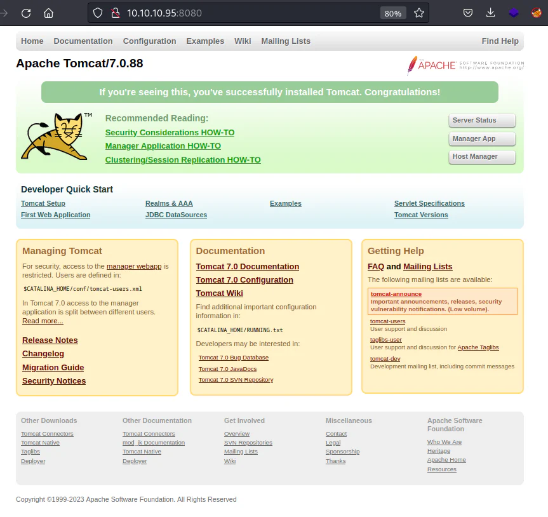Image resolution: width=548 pixels, height=517 pixels.
Task: Open the tomcat-dev mailing list link
Action: click(x=385, y=359)
